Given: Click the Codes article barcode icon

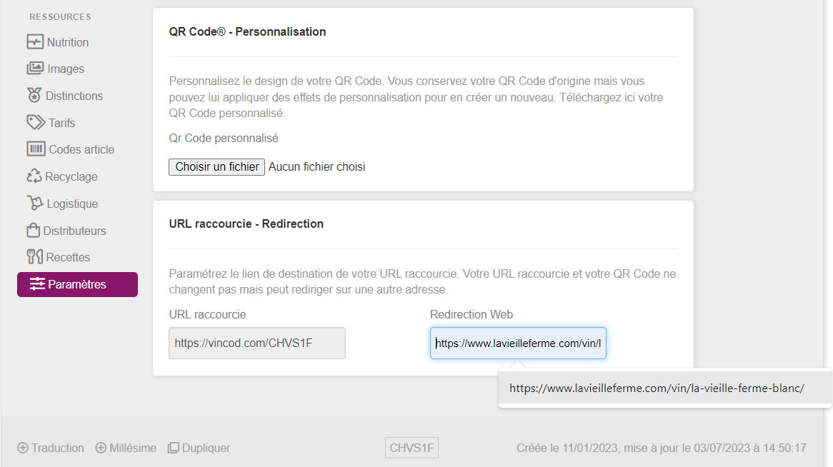Looking at the screenshot, I should 36,149.
